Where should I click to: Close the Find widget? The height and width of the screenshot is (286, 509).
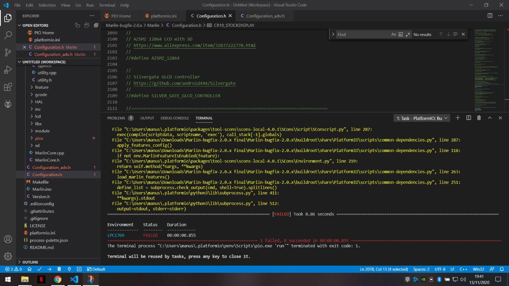pos(463,34)
